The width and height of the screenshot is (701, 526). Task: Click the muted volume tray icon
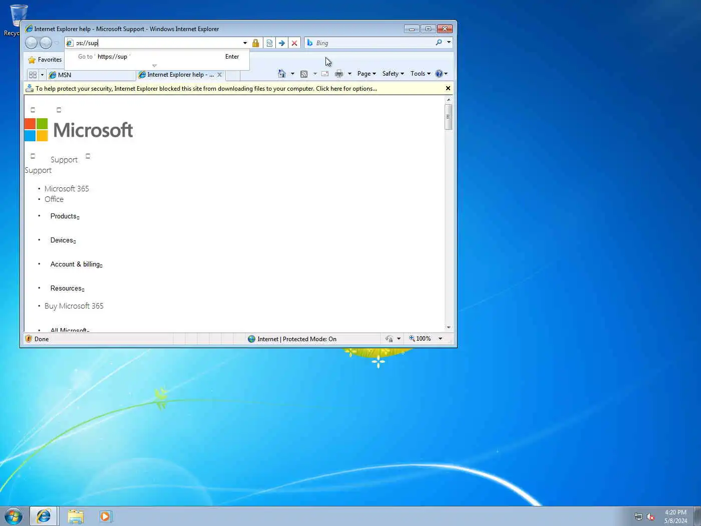(650, 517)
